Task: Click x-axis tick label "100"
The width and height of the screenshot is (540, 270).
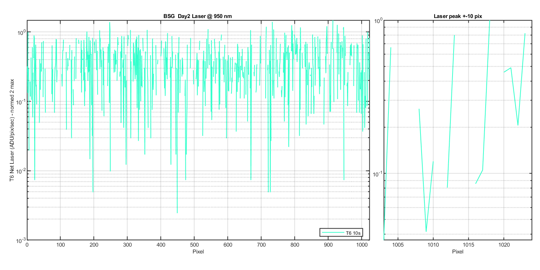Action: [x=60, y=245]
